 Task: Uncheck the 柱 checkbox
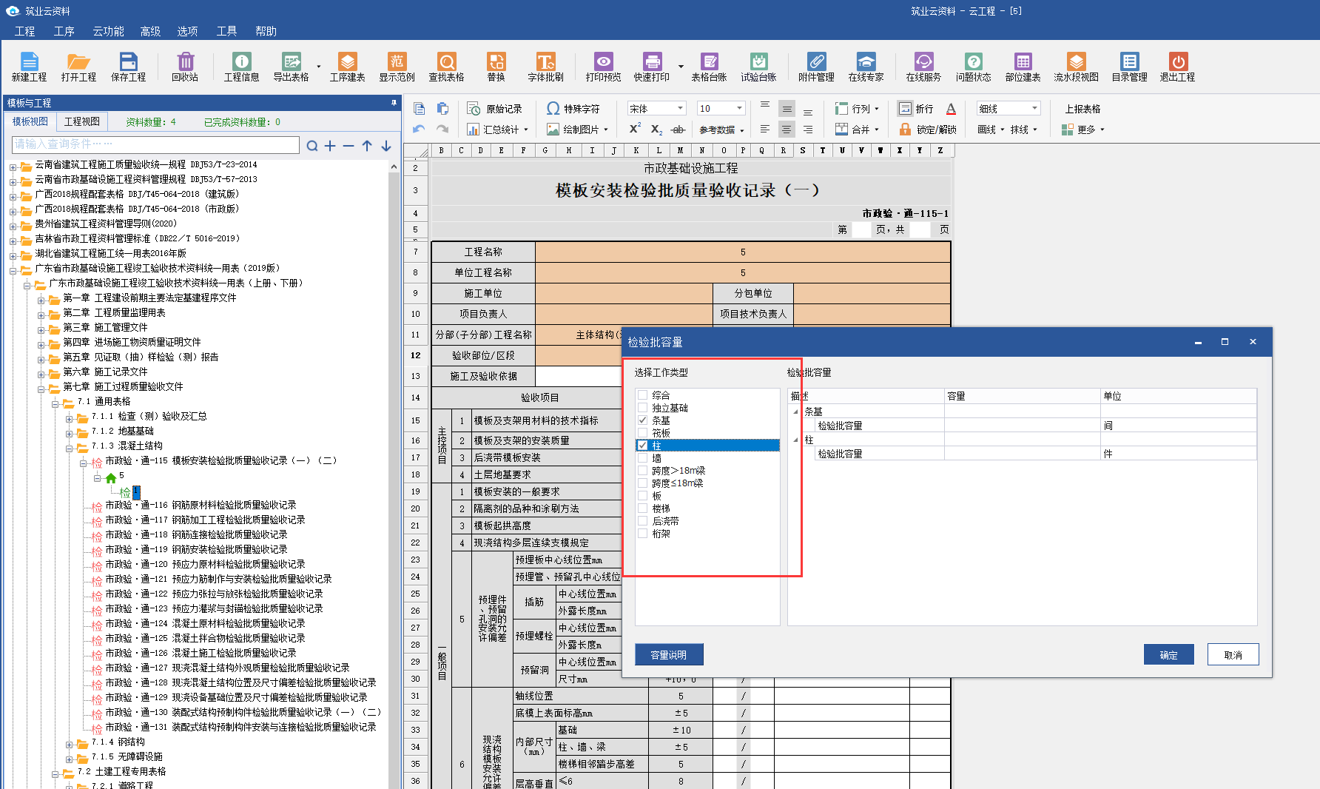tap(643, 446)
